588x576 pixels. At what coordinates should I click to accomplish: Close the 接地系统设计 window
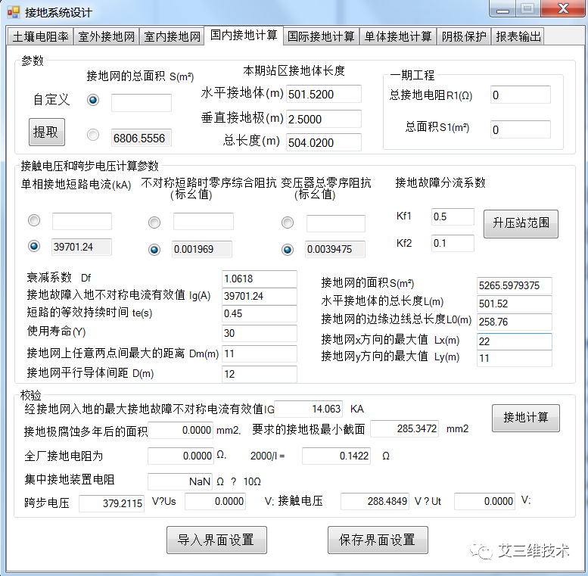click(563, 9)
